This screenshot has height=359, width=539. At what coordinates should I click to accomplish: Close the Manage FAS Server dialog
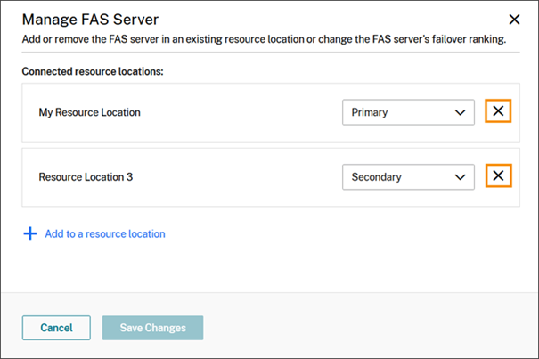coord(513,19)
